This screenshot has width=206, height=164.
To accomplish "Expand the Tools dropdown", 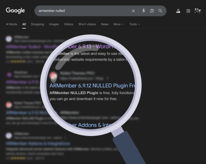I will pyautogui.click(x=134, y=24).
